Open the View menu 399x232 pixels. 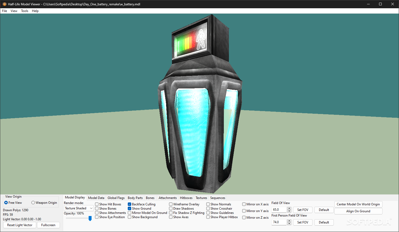[14, 11]
